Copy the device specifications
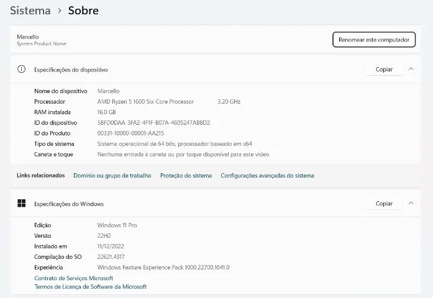Viewport: 433px width, 298px height. click(x=384, y=70)
